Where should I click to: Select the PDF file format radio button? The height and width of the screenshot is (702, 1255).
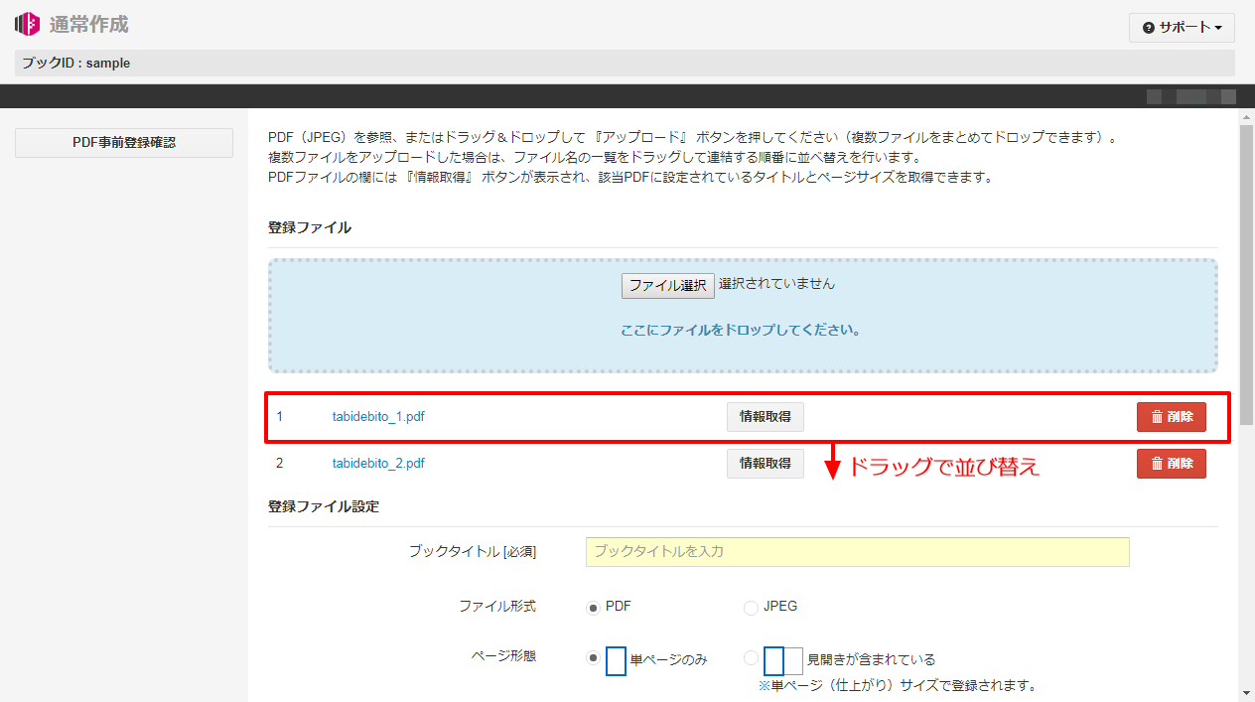594,607
